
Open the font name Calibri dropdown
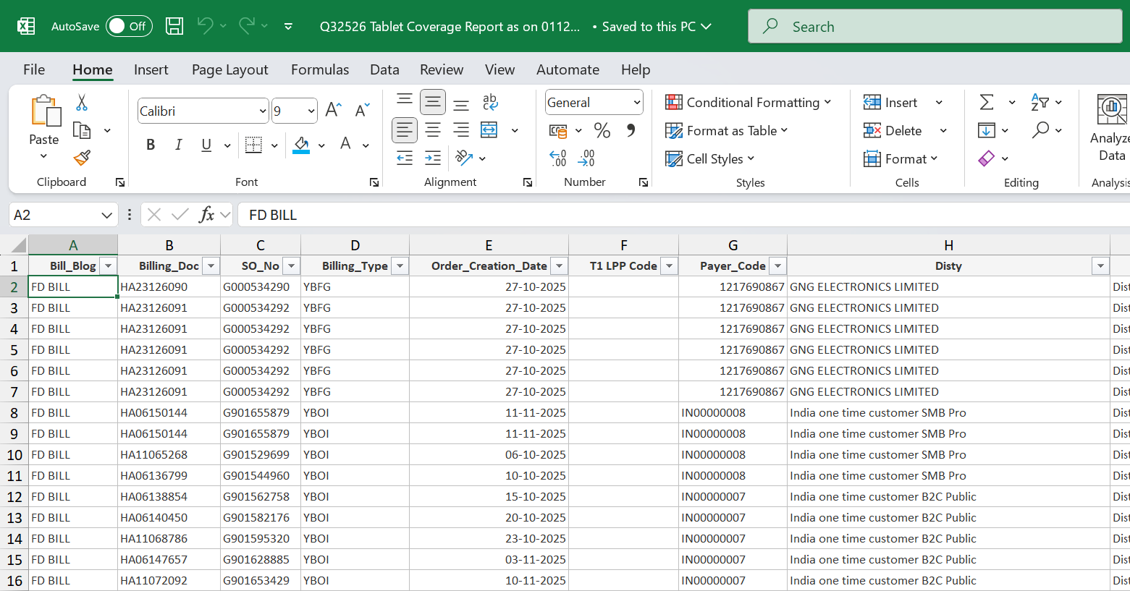pos(262,111)
